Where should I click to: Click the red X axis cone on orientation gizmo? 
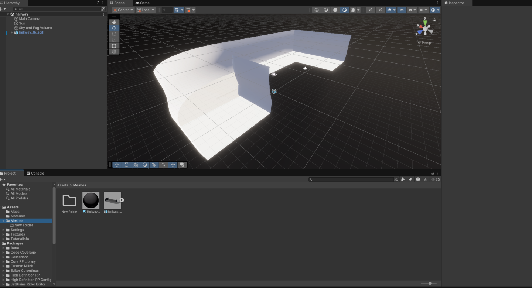[420, 27]
